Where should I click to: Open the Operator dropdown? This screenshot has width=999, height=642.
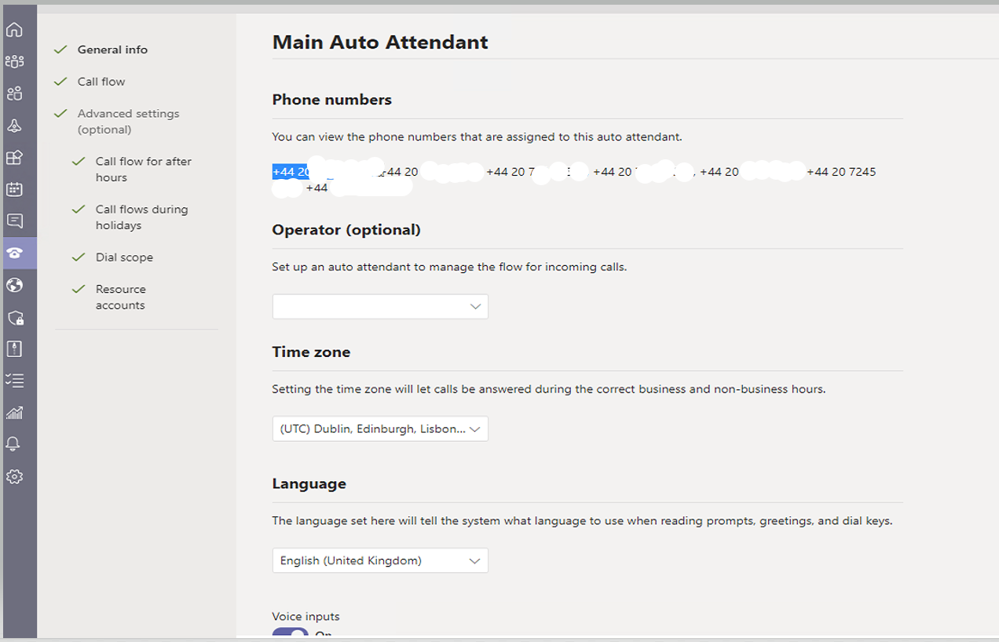click(x=380, y=306)
